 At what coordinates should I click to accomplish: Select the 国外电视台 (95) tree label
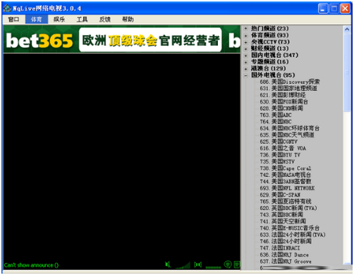273,75
